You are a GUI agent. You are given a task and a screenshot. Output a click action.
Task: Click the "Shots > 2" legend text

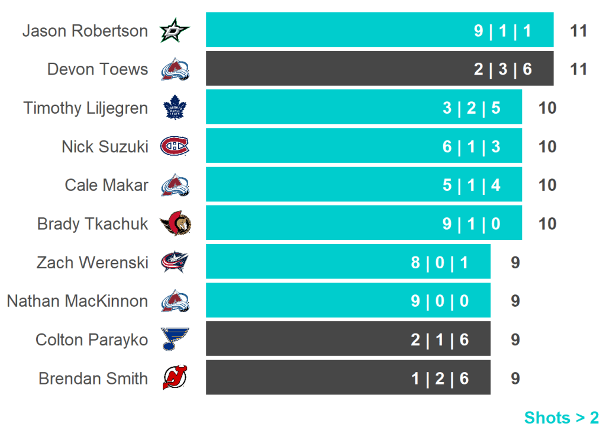pyautogui.click(x=561, y=418)
